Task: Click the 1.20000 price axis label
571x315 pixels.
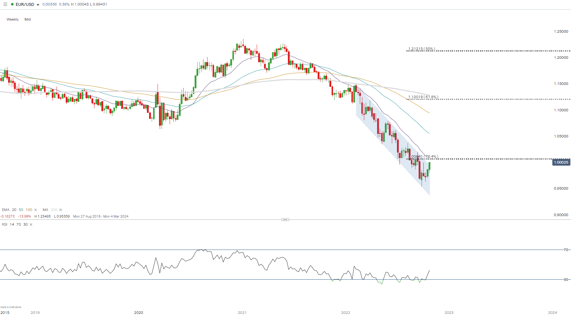Action: [561, 58]
